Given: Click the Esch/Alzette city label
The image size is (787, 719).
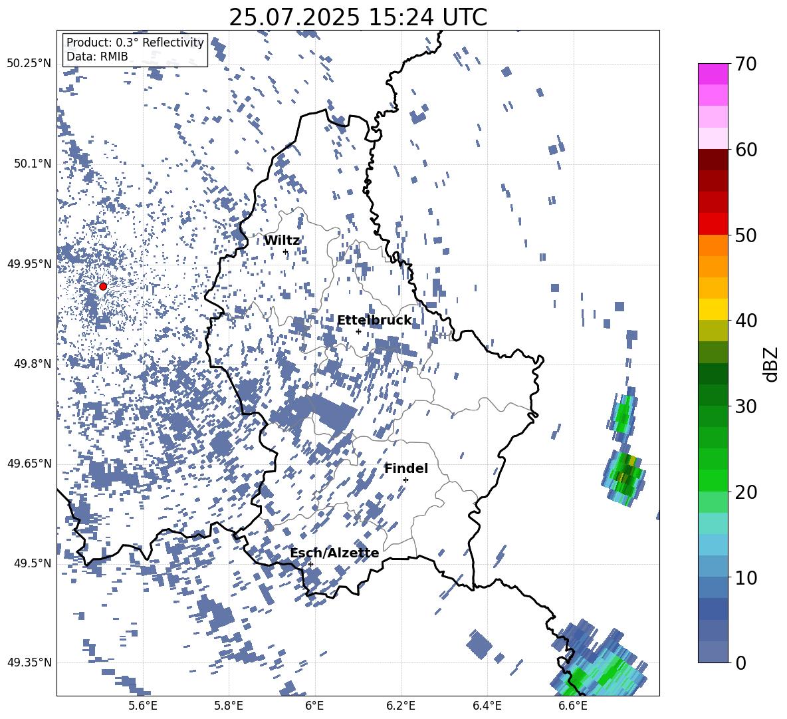Looking at the screenshot, I should coord(334,553).
